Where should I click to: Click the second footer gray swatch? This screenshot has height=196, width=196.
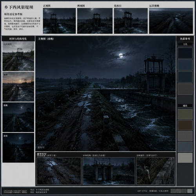(179, 191)
